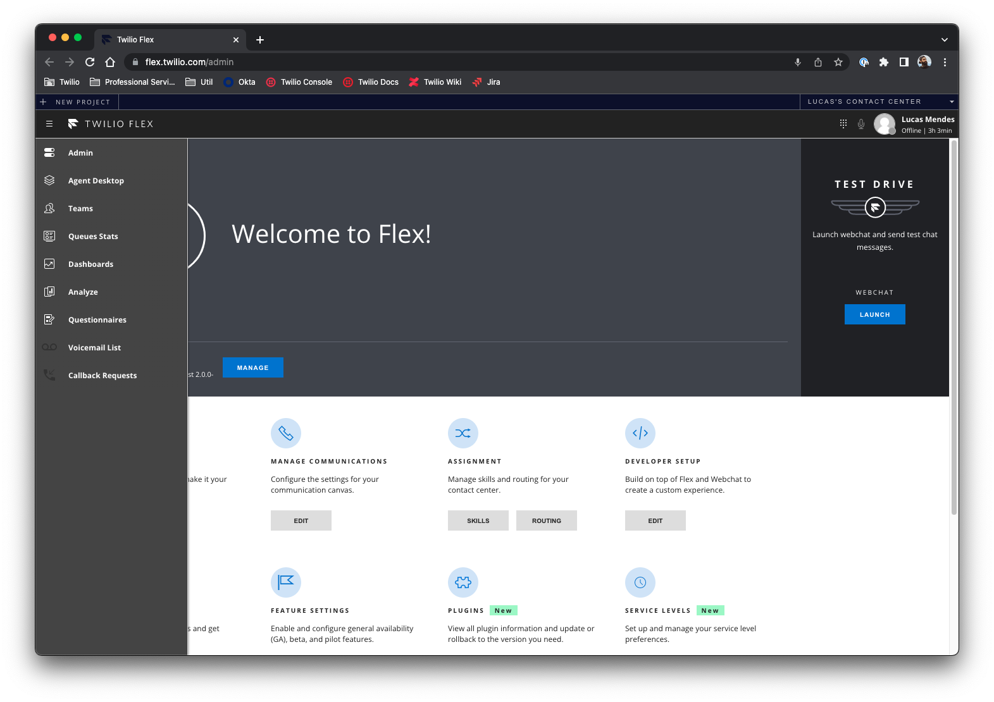Image resolution: width=994 pixels, height=702 pixels.
Task: Click the Test Drive wings emblem
Action: [875, 207]
